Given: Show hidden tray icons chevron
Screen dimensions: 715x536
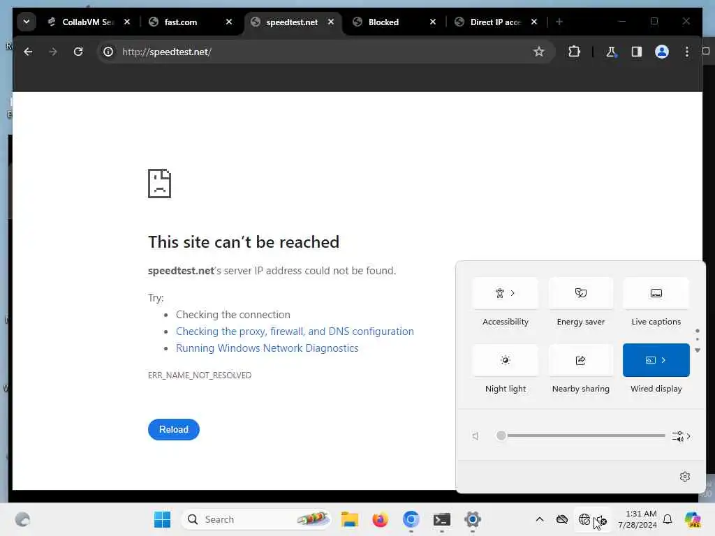Looking at the screenshot, I should click(540, 519).
